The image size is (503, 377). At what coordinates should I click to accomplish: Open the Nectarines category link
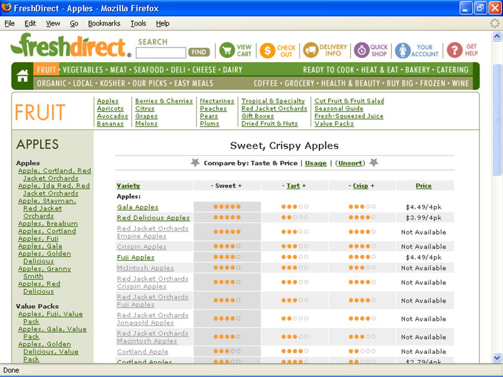[x=217, y=101]
